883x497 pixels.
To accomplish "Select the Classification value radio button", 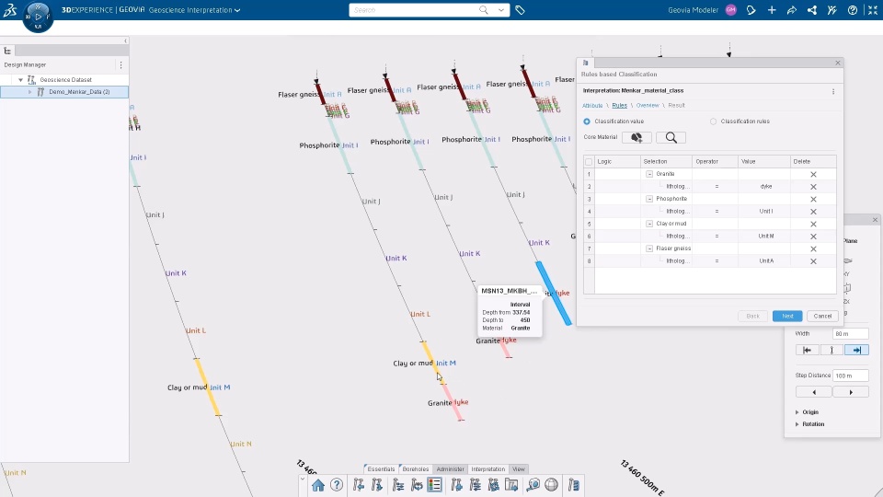I will (x=587, y=121).
